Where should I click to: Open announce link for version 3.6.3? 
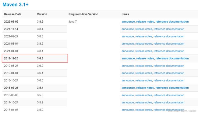point(128,58)
